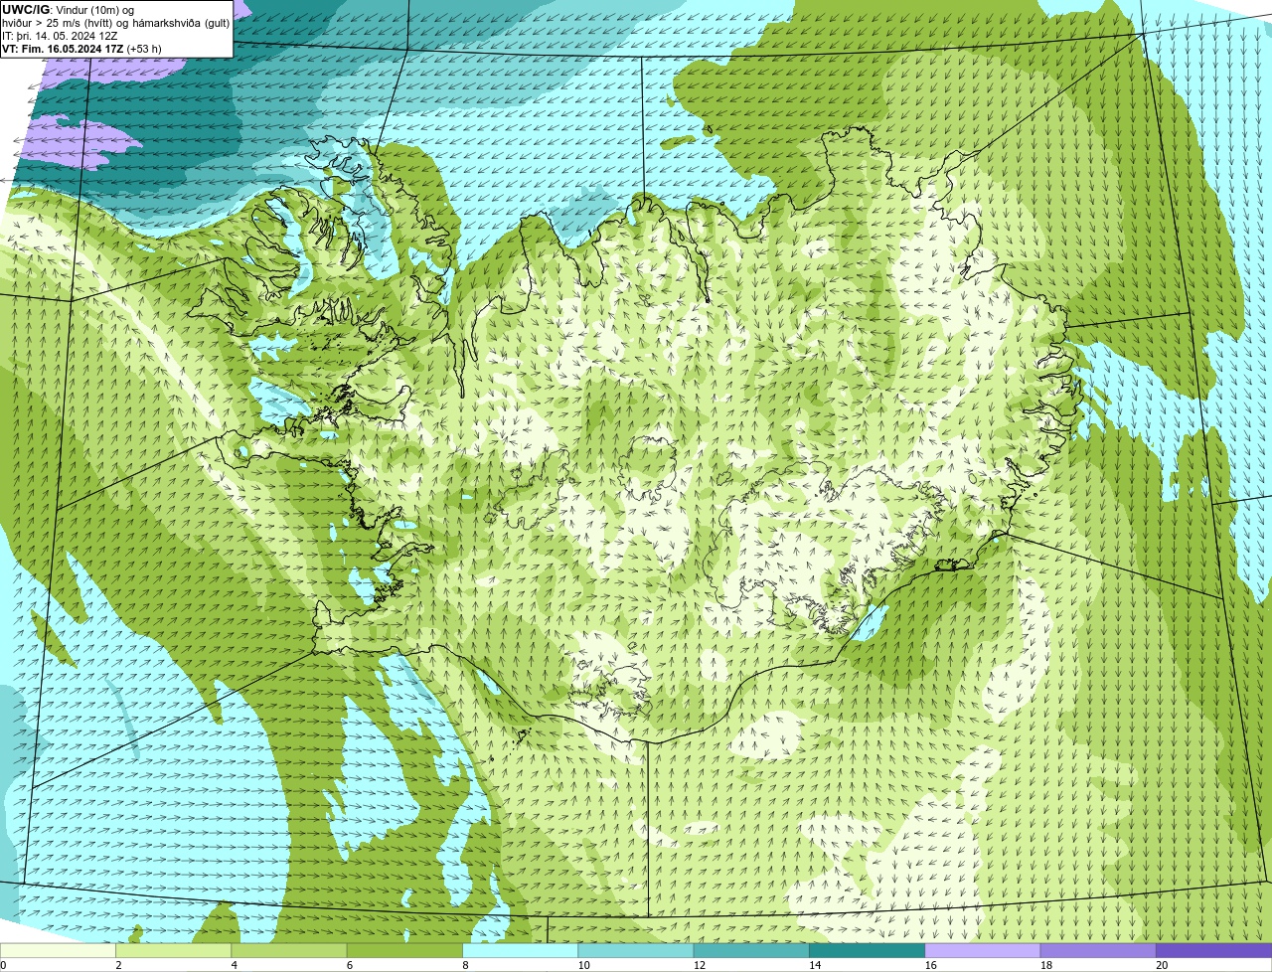Click the 6–8 m/s olive green legend swatch
This screenshot has width=1272, height=972.
click(x=404, y=950)
